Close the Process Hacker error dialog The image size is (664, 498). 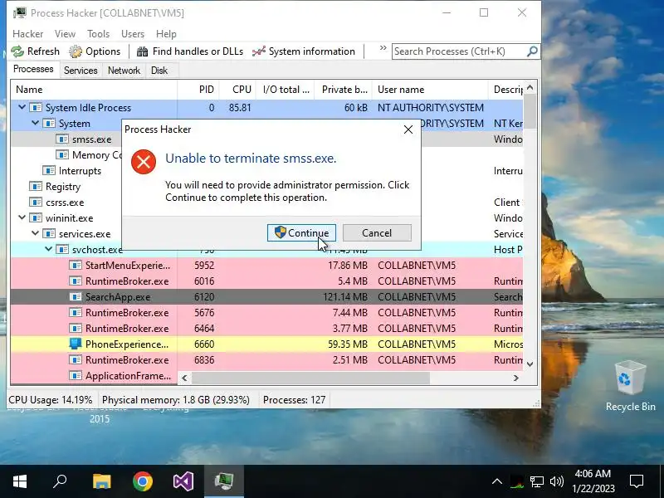point(408,129)
